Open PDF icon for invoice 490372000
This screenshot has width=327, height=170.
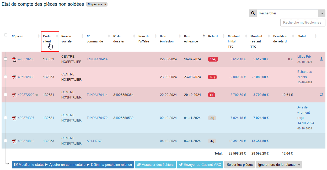coord(14,95)
